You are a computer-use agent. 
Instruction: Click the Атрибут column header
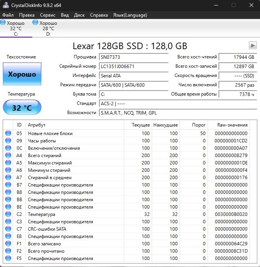coord(75,125)
